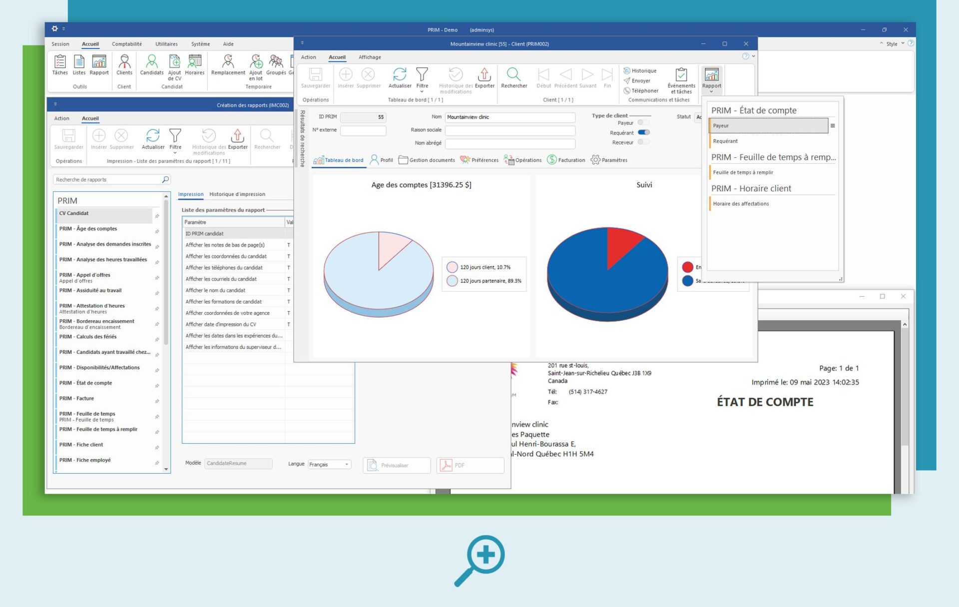Open Tâches in main ribbon
The height and width of the screenshot is (607, 959).
coord(60,65)
